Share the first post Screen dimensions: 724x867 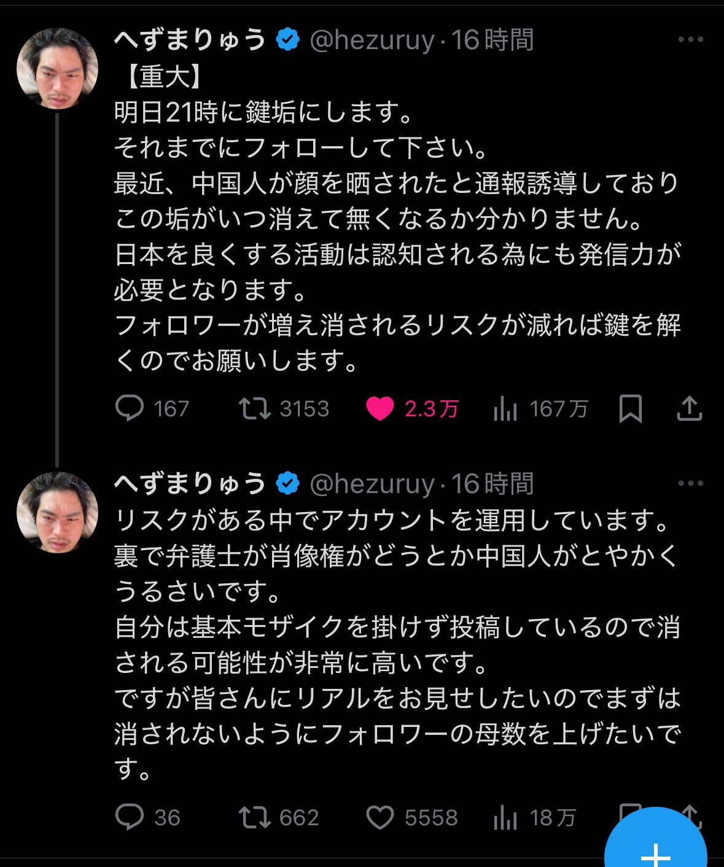(689, 408)
